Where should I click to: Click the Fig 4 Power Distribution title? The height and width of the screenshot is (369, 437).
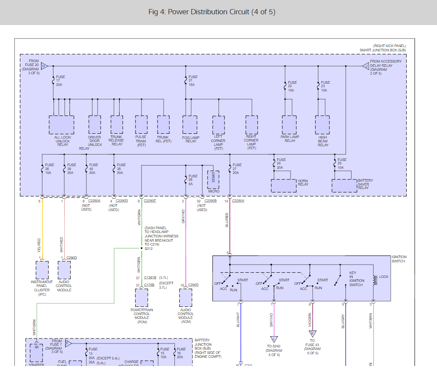pyautogui.click(x=212, y=12)
